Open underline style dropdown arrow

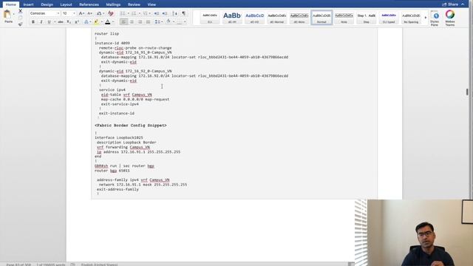[55, 21]
